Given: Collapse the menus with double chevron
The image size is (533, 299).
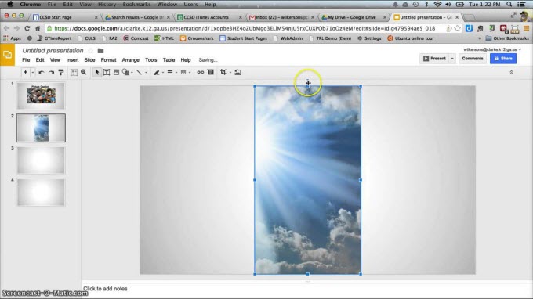Looking at the screenshot, I should (x=511, y=72).
